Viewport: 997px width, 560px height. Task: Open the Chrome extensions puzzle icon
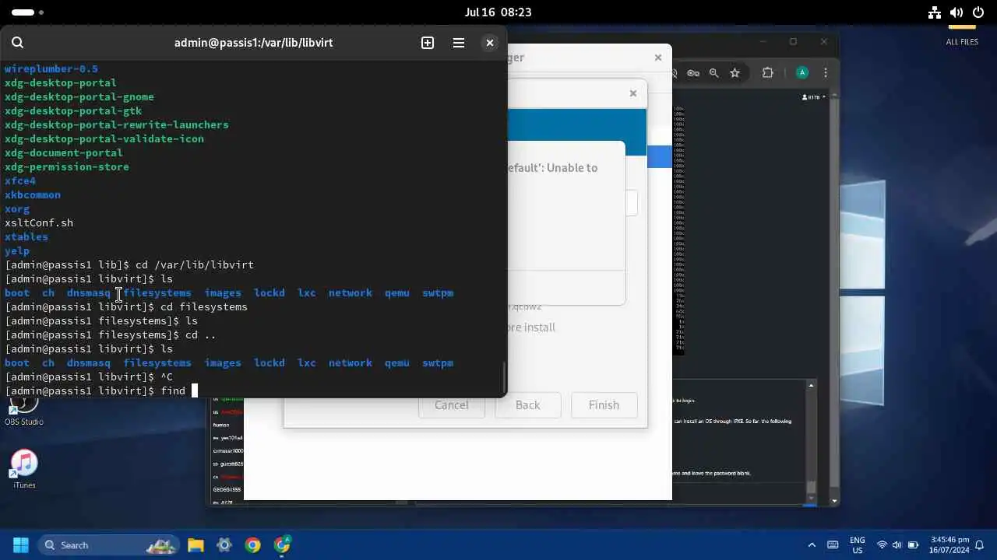[768, 73]
